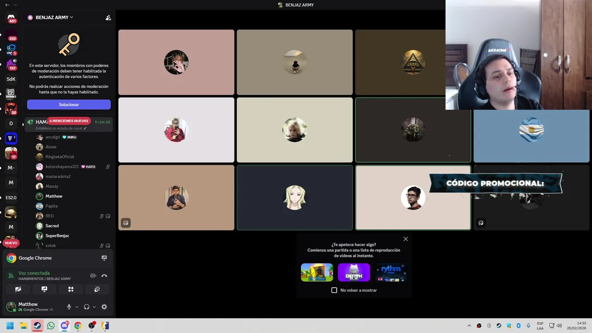Open the server labeled 0

(x=11, y=123)
